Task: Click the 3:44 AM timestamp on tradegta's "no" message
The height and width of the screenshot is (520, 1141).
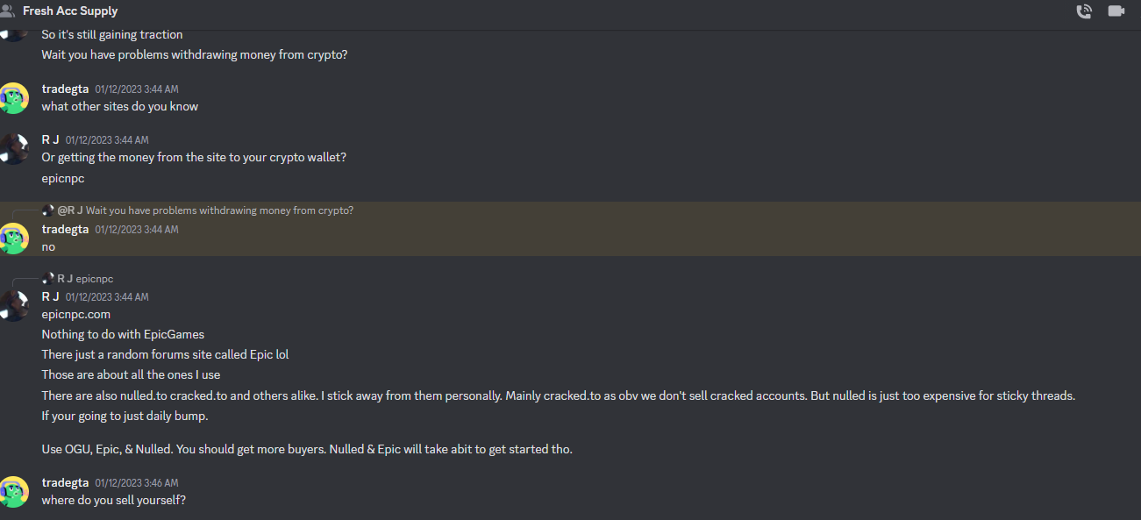Action: tap(137, 230)
